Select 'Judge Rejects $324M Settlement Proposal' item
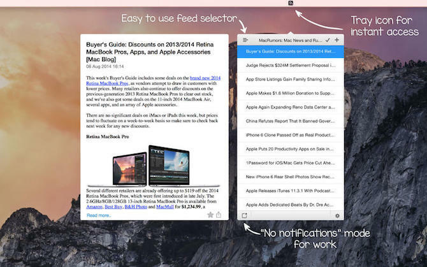This screenshot has height=267, width=427. (291, 66)
